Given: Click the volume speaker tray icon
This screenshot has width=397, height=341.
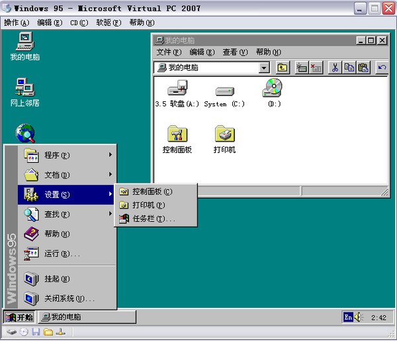Looking at the screenshot, I should coord(358,317).
